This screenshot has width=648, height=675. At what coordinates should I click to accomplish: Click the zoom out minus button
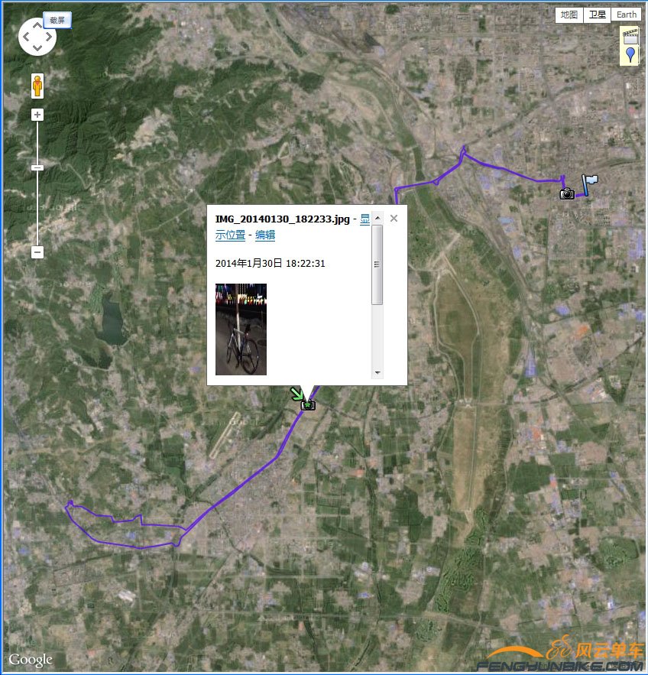(37, 252)
